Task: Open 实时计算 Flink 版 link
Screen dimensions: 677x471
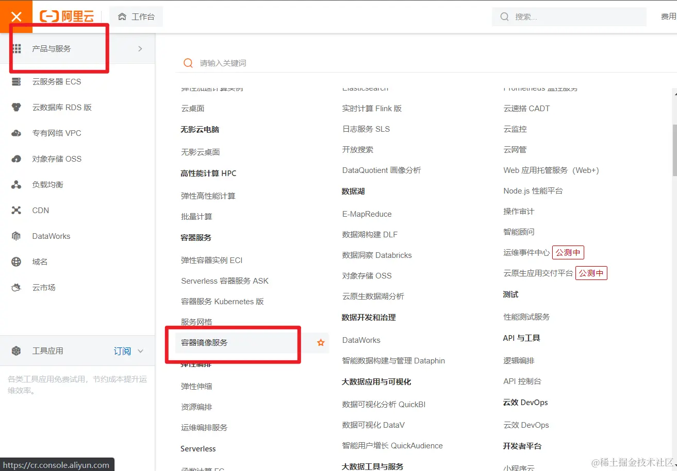Action: click(x=372, y=109)
